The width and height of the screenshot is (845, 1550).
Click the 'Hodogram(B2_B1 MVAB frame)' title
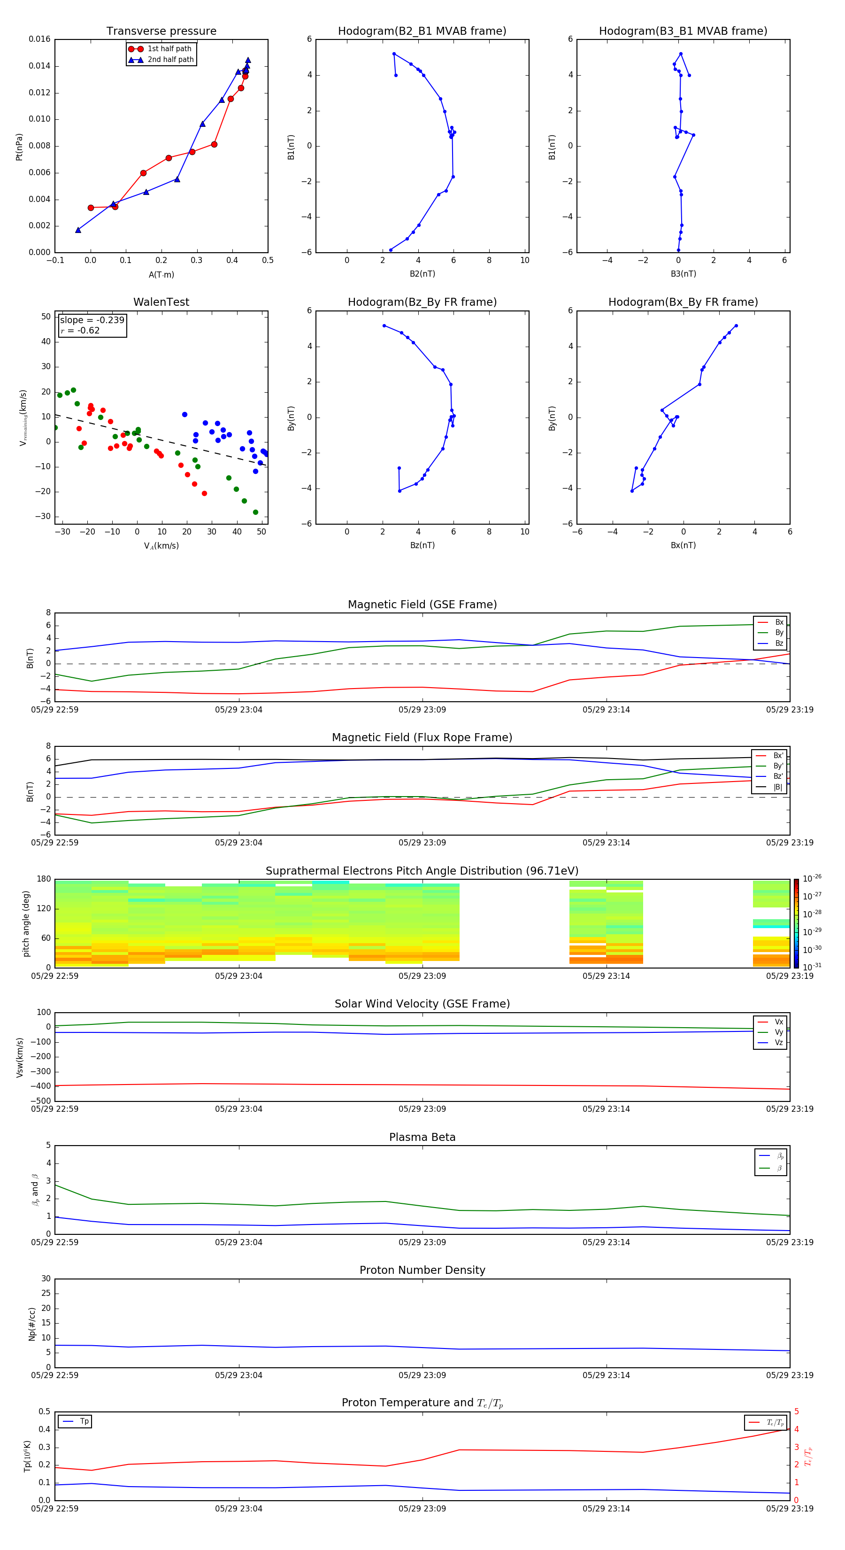tap(422, 31)
